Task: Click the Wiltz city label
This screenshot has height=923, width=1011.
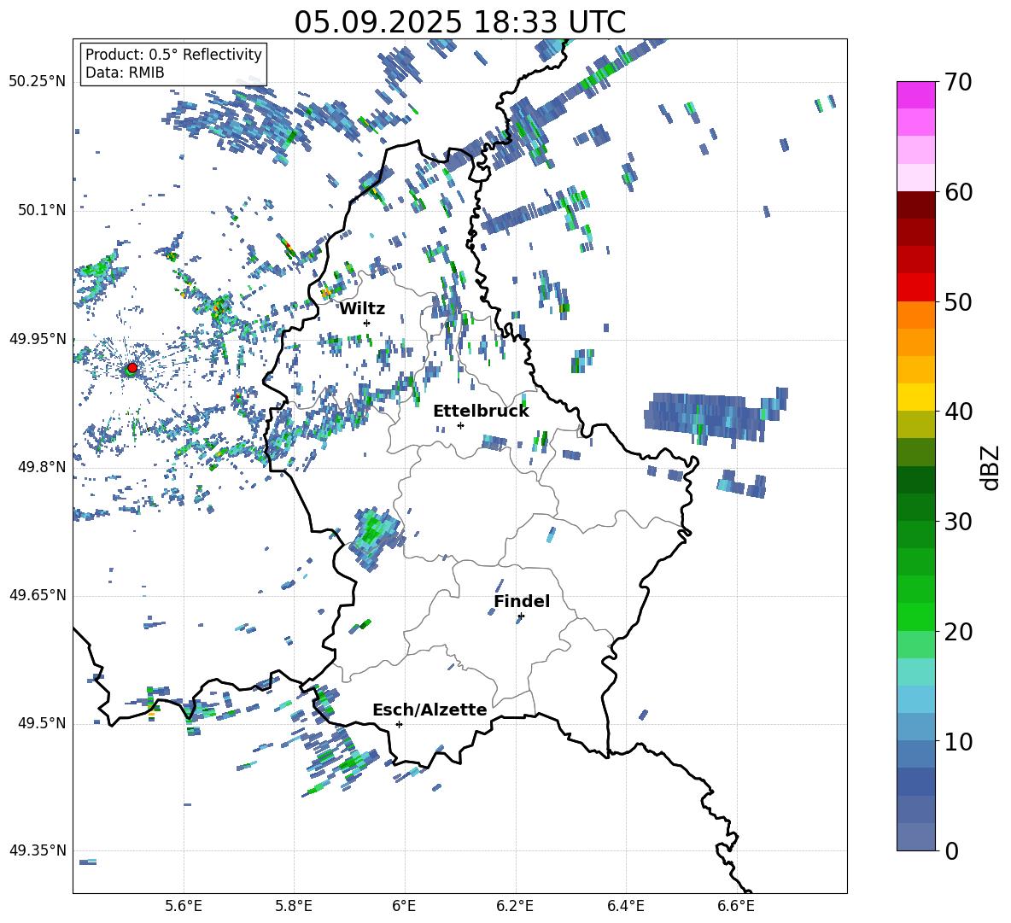Action: click(362, 309)
